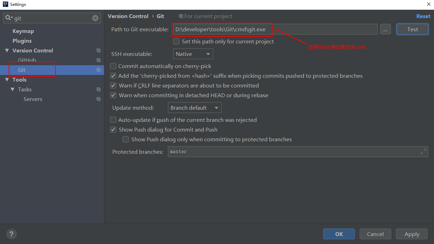Open the Plugins settings page
The width and height of the screenshot is (434, 244).
[22, 41]
